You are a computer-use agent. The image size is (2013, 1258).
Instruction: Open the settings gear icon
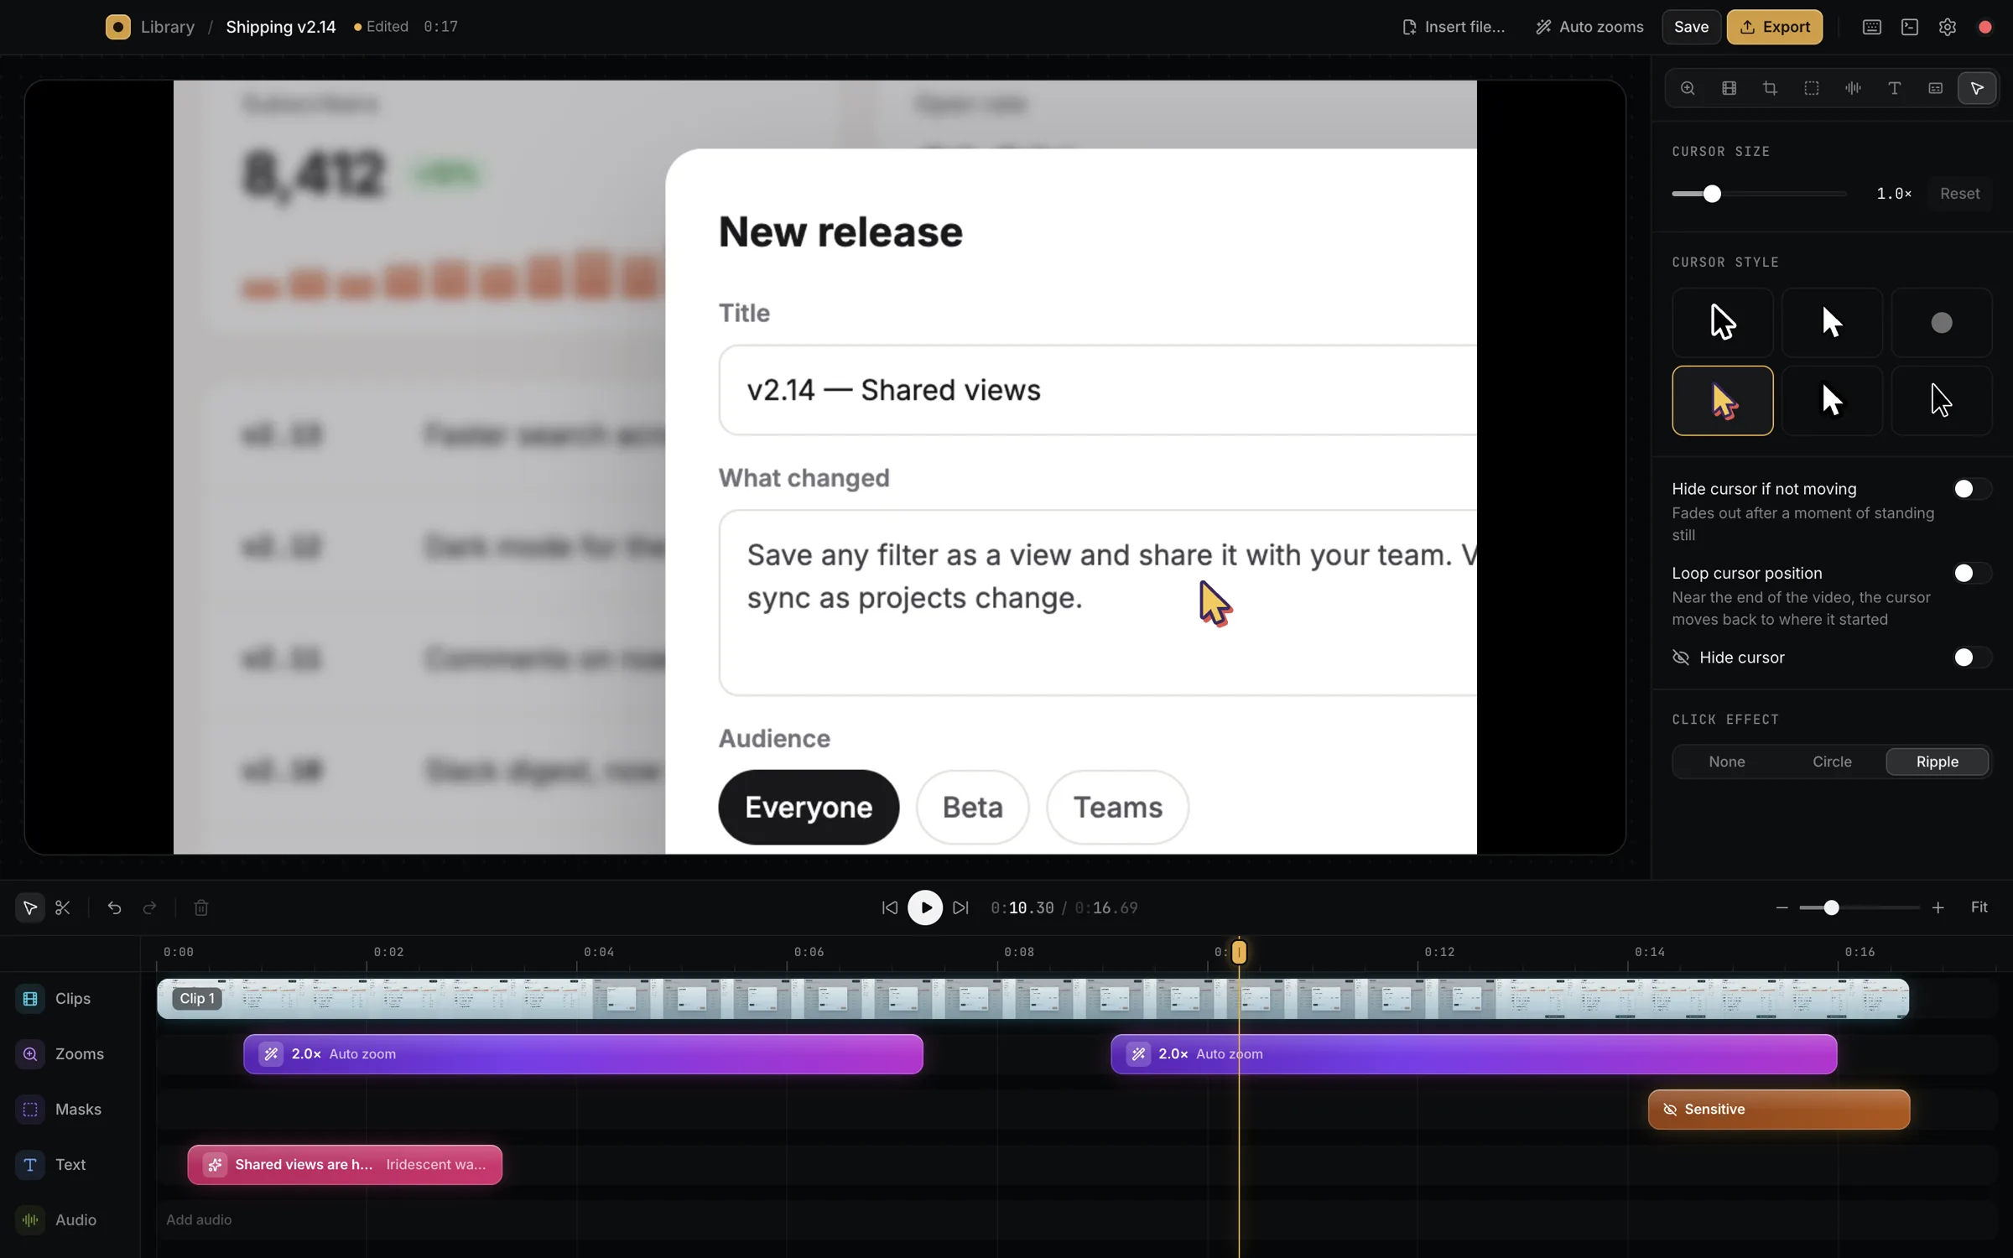click(x=1948, y=27)
